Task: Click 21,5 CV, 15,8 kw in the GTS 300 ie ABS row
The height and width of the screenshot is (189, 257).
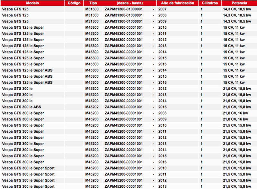Action: [237, 107]
